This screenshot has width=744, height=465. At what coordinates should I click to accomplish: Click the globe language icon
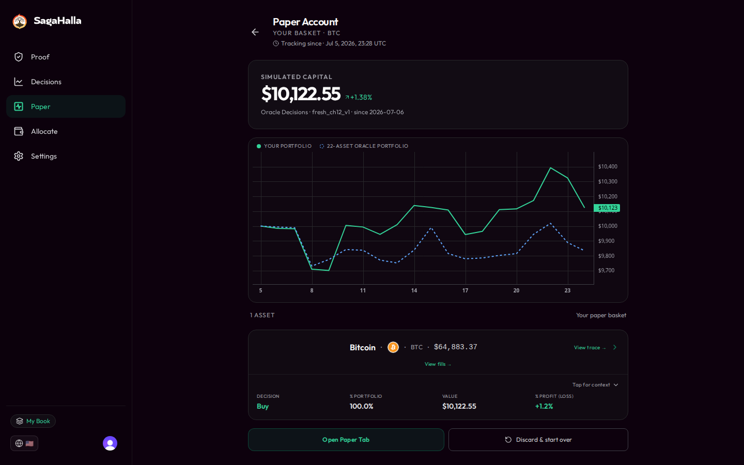19,443
